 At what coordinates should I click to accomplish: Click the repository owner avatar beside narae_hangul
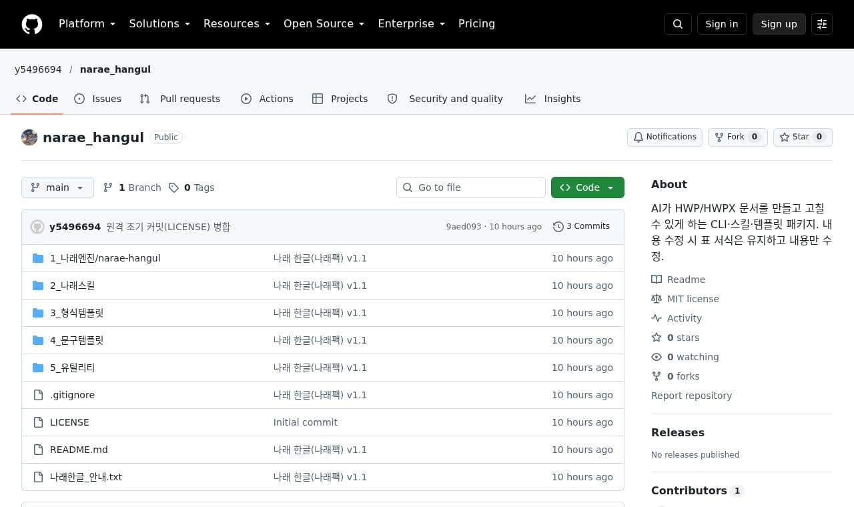point(29,137)
